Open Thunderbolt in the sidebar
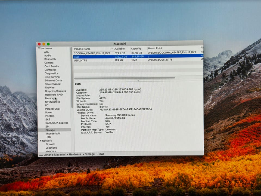The height and width of the screenshot is (196, 261). 53,134
